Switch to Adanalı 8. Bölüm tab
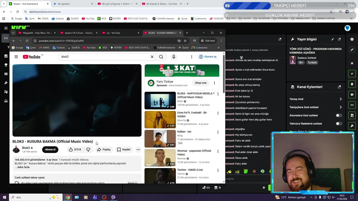358x201 pixels. click(162, 4)
